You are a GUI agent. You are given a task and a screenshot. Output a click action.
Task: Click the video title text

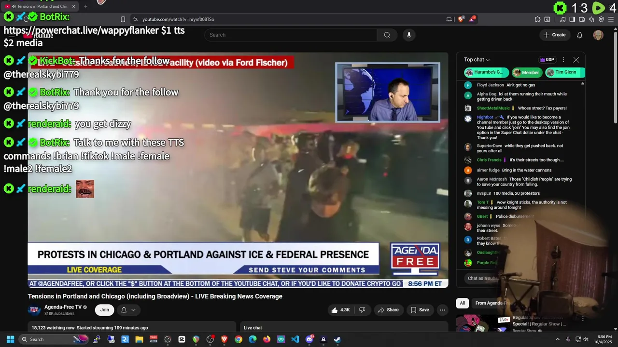tap(155, 296)
